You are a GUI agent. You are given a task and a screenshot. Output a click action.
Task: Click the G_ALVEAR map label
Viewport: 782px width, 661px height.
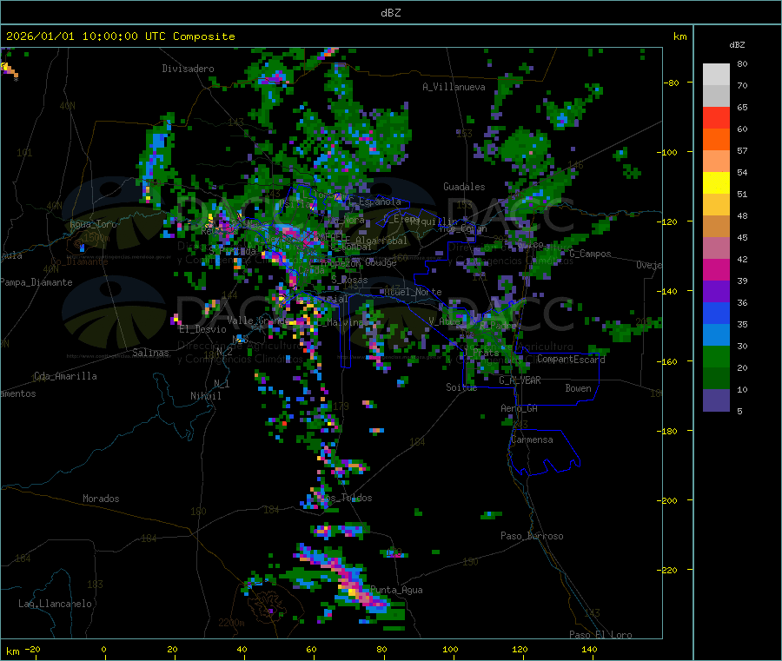tap(520, 380)
